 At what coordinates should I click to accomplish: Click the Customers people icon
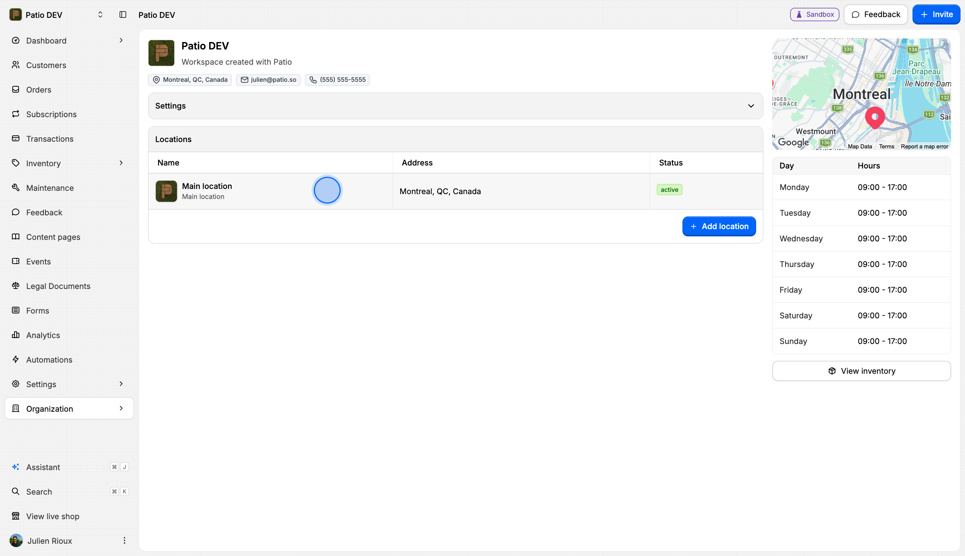coord(16,65)
